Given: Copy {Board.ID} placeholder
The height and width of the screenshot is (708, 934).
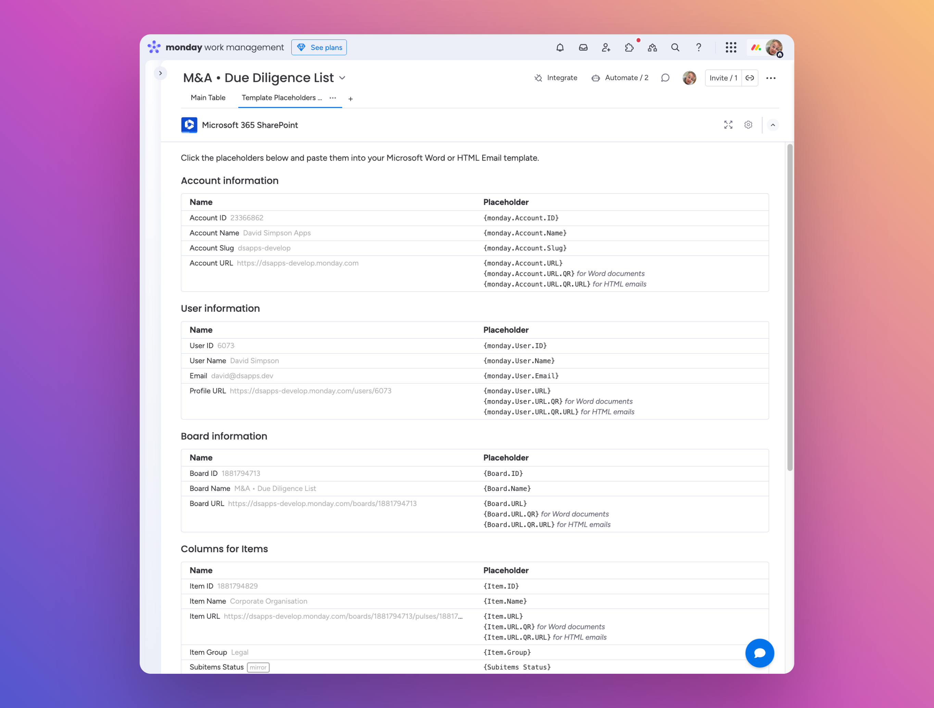Looking at the screenshot, I should pos(503,474).
